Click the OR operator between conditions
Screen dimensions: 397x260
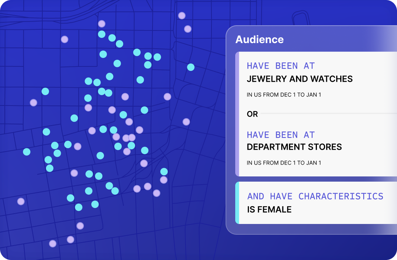[x=252, y=114]
